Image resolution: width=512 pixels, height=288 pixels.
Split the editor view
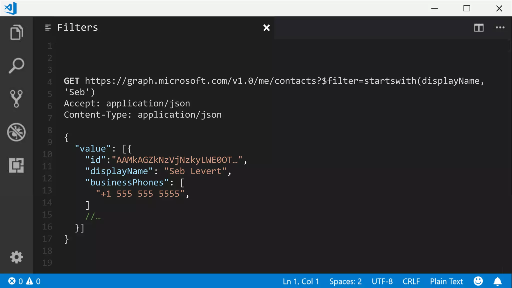(x=479, y=27)
